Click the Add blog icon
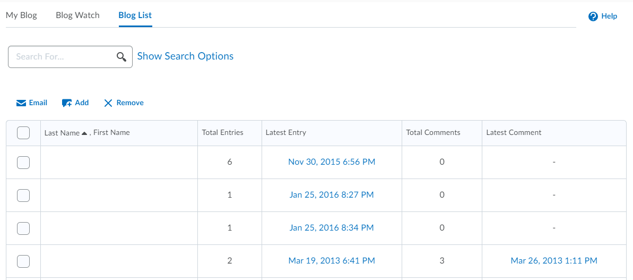The width and height of the screenshot is (633, 280). (x=67, y=103)
